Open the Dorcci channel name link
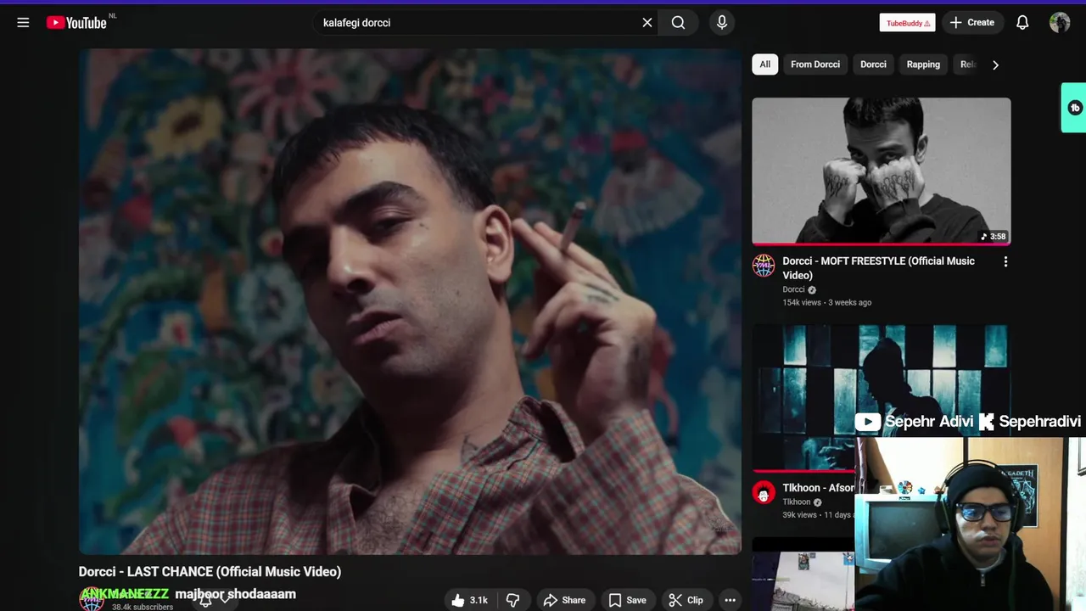The height and width of the screenshot is (611, 1086). (793, 289)
